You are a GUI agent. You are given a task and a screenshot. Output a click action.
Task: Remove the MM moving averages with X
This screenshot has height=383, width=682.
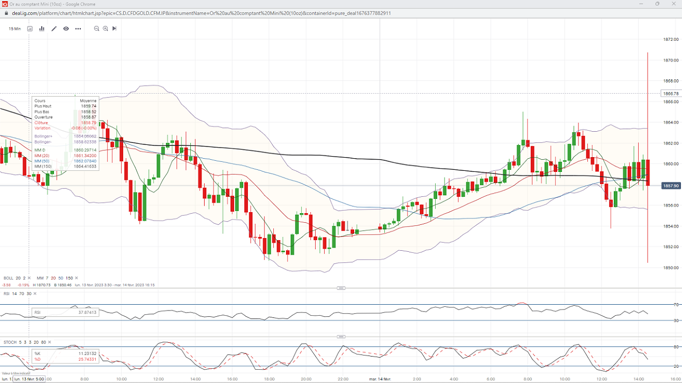(76, 278)
